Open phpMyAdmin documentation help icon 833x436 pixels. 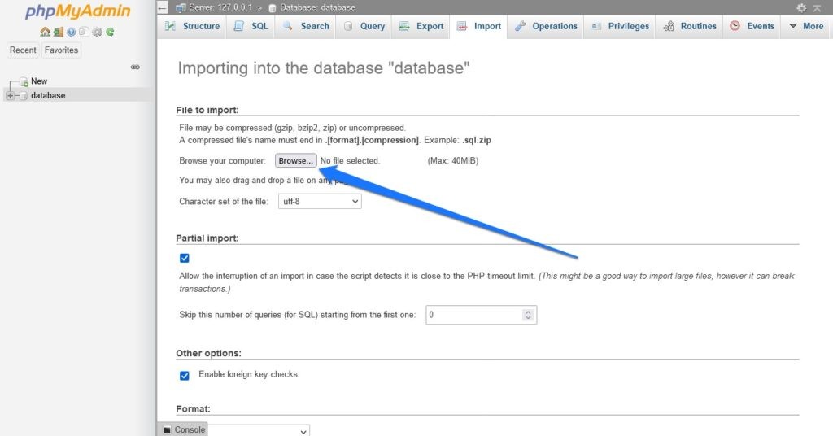click(x=71, y=32)
